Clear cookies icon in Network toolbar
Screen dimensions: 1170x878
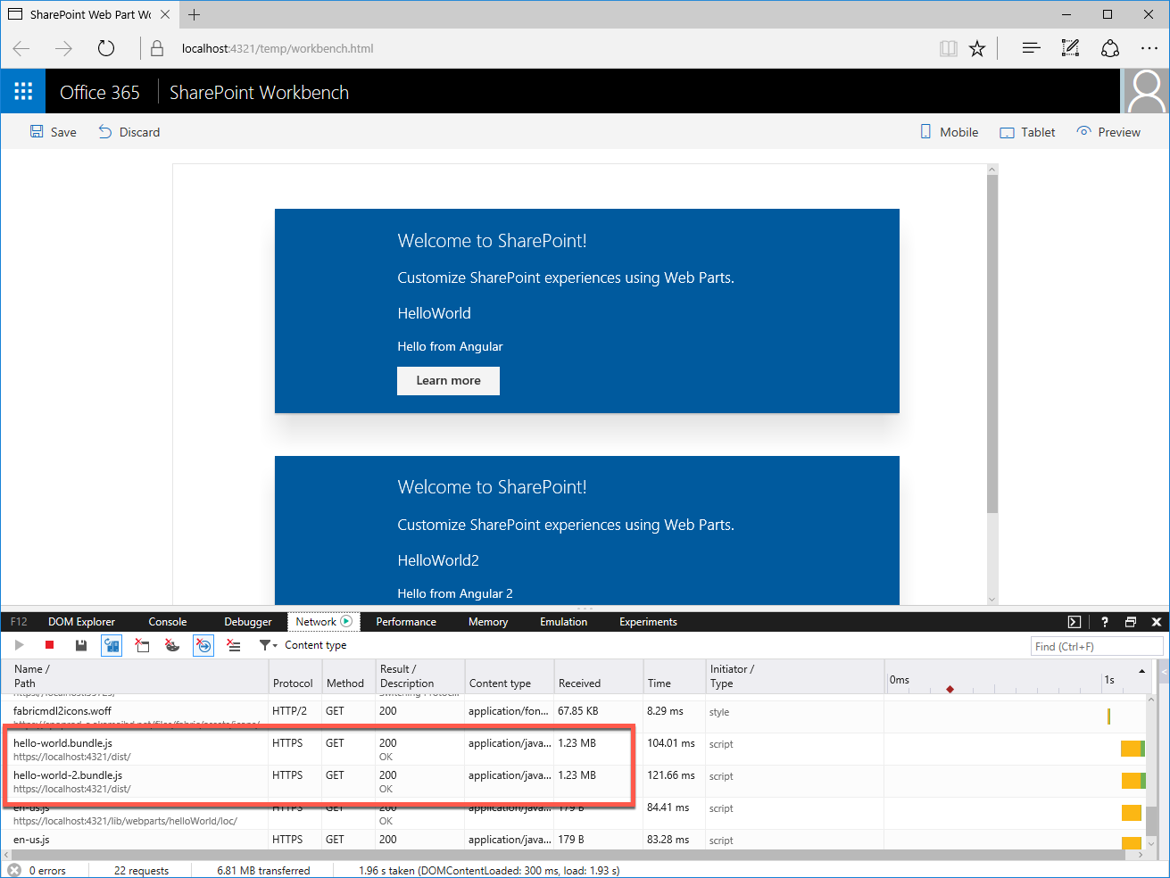coord(172,645)
